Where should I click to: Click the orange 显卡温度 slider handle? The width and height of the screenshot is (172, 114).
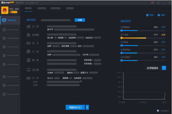pyautogui.click(x=121, y=38)
